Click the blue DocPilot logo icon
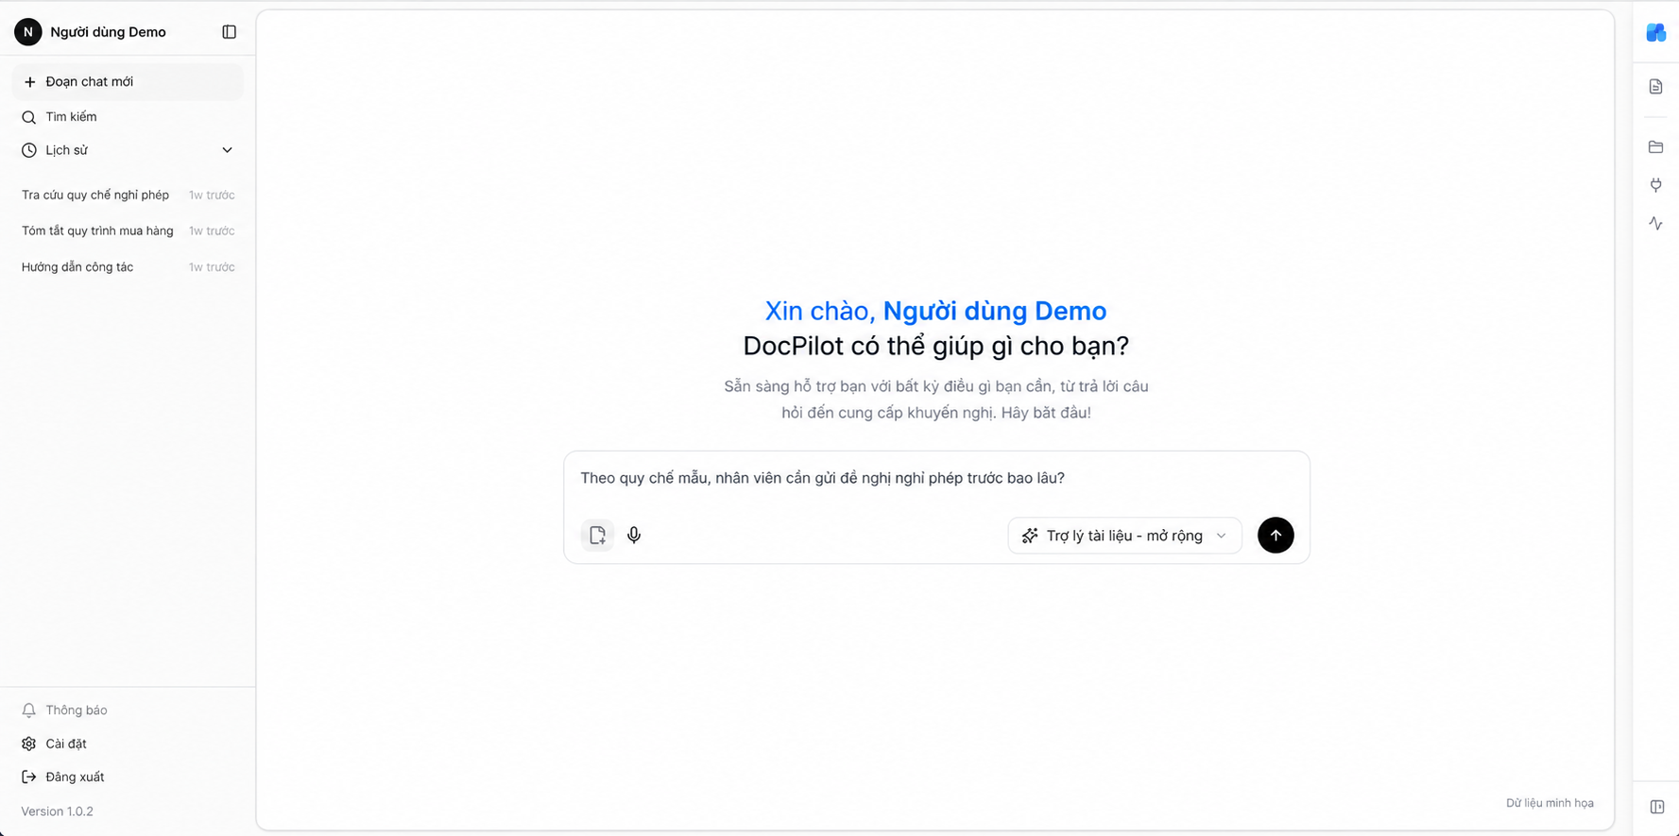The height and width of the screenshot is (836, 1679). pyautogui.click(x=1655, y=32)
